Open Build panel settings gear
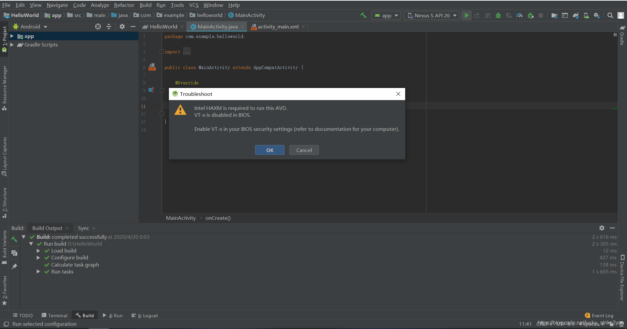627x329 pixels. (602, 228)
